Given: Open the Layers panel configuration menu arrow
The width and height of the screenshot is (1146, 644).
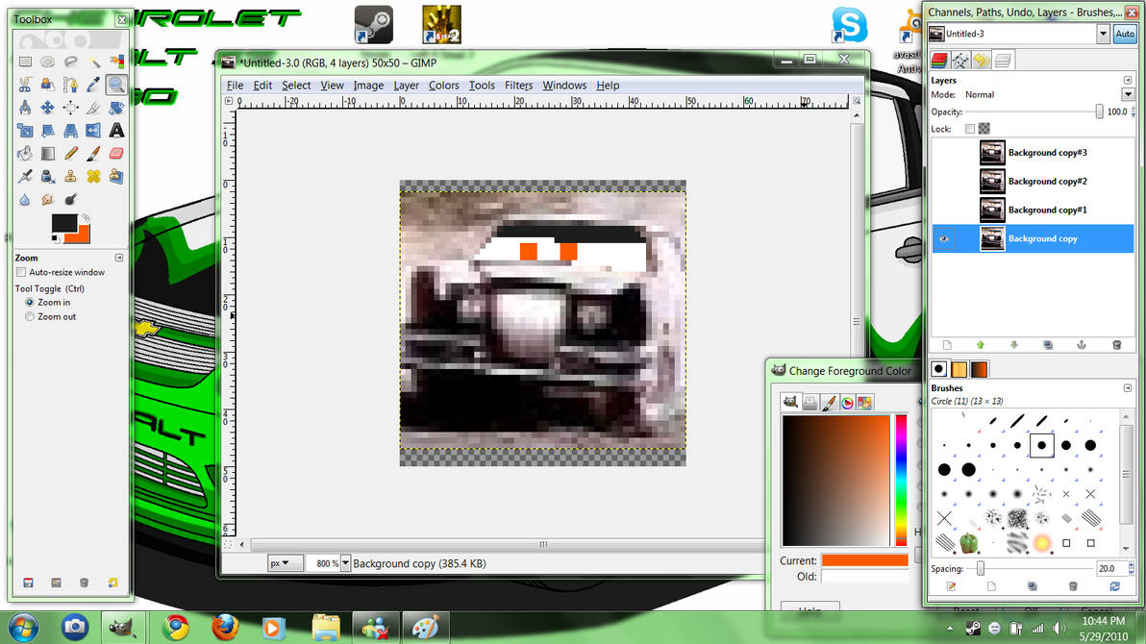Looking at the screenshot, I should coord(1128,81).
